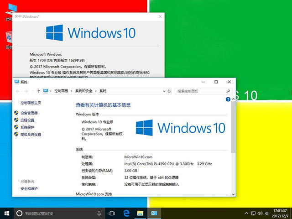Click the shield icon beside 设备管理器

[16, 113]
